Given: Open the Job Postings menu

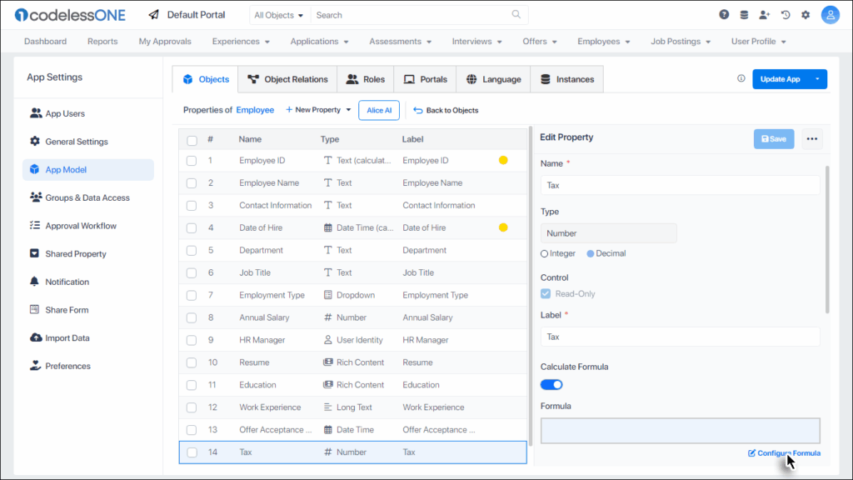Looking at the screenshot, I should [681, 41].
